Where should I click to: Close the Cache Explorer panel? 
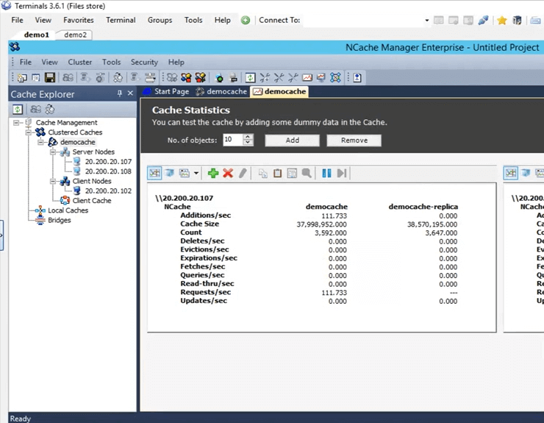pos(130,93)
